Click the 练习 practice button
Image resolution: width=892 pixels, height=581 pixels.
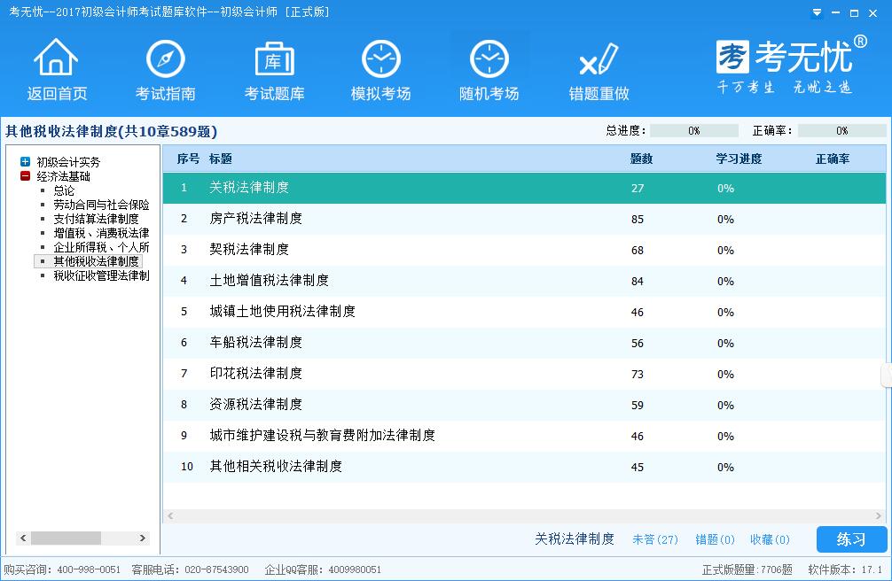tap(851, 539)
